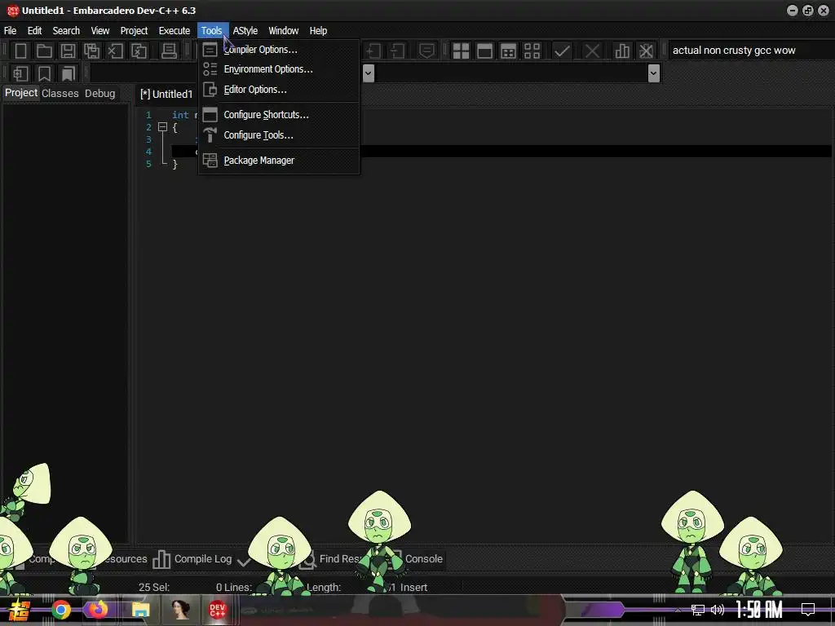Viewport: 835px width, 626px height.
Task: Click the Indent toolbar icon
Action: tap(373, 51)
